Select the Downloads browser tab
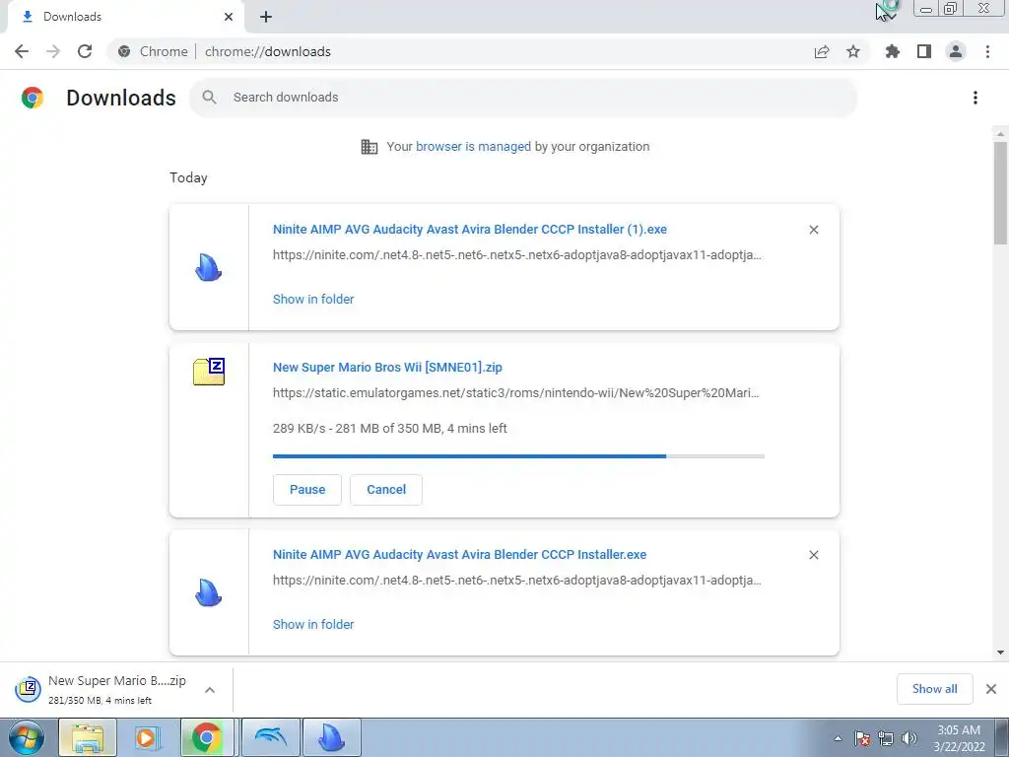This screenshot has height=757, width=1009. click(125, 17)
